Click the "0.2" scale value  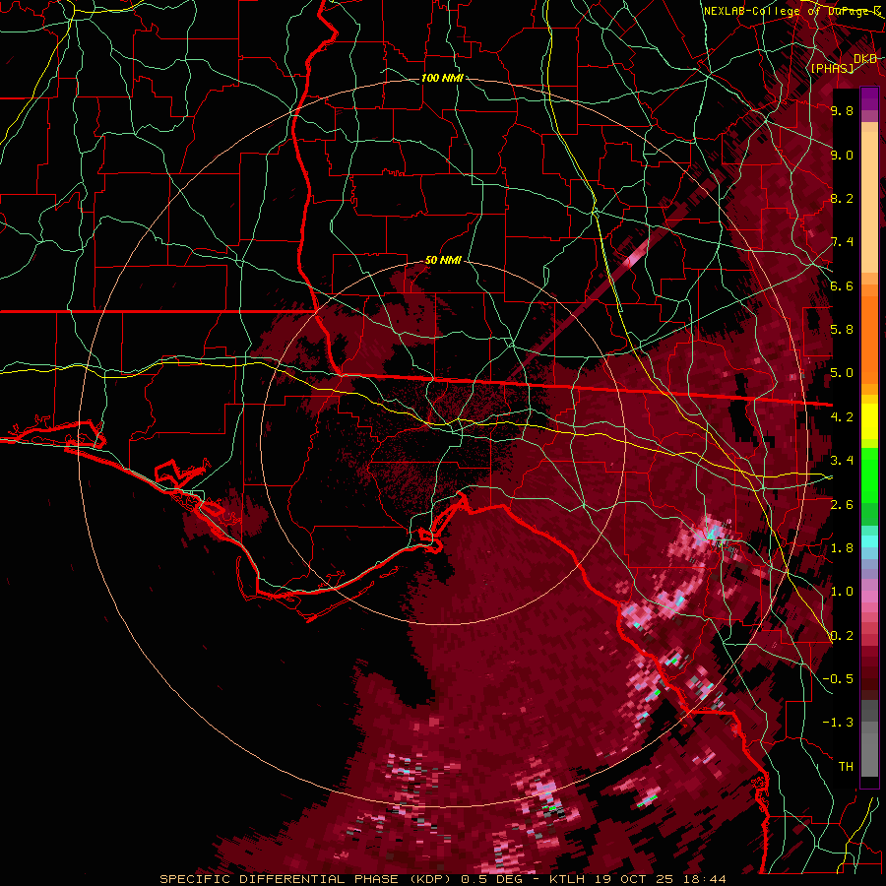[842, 636]
